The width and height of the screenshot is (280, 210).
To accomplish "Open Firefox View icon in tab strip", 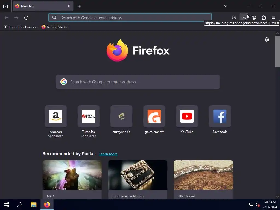I will (5, 6).
